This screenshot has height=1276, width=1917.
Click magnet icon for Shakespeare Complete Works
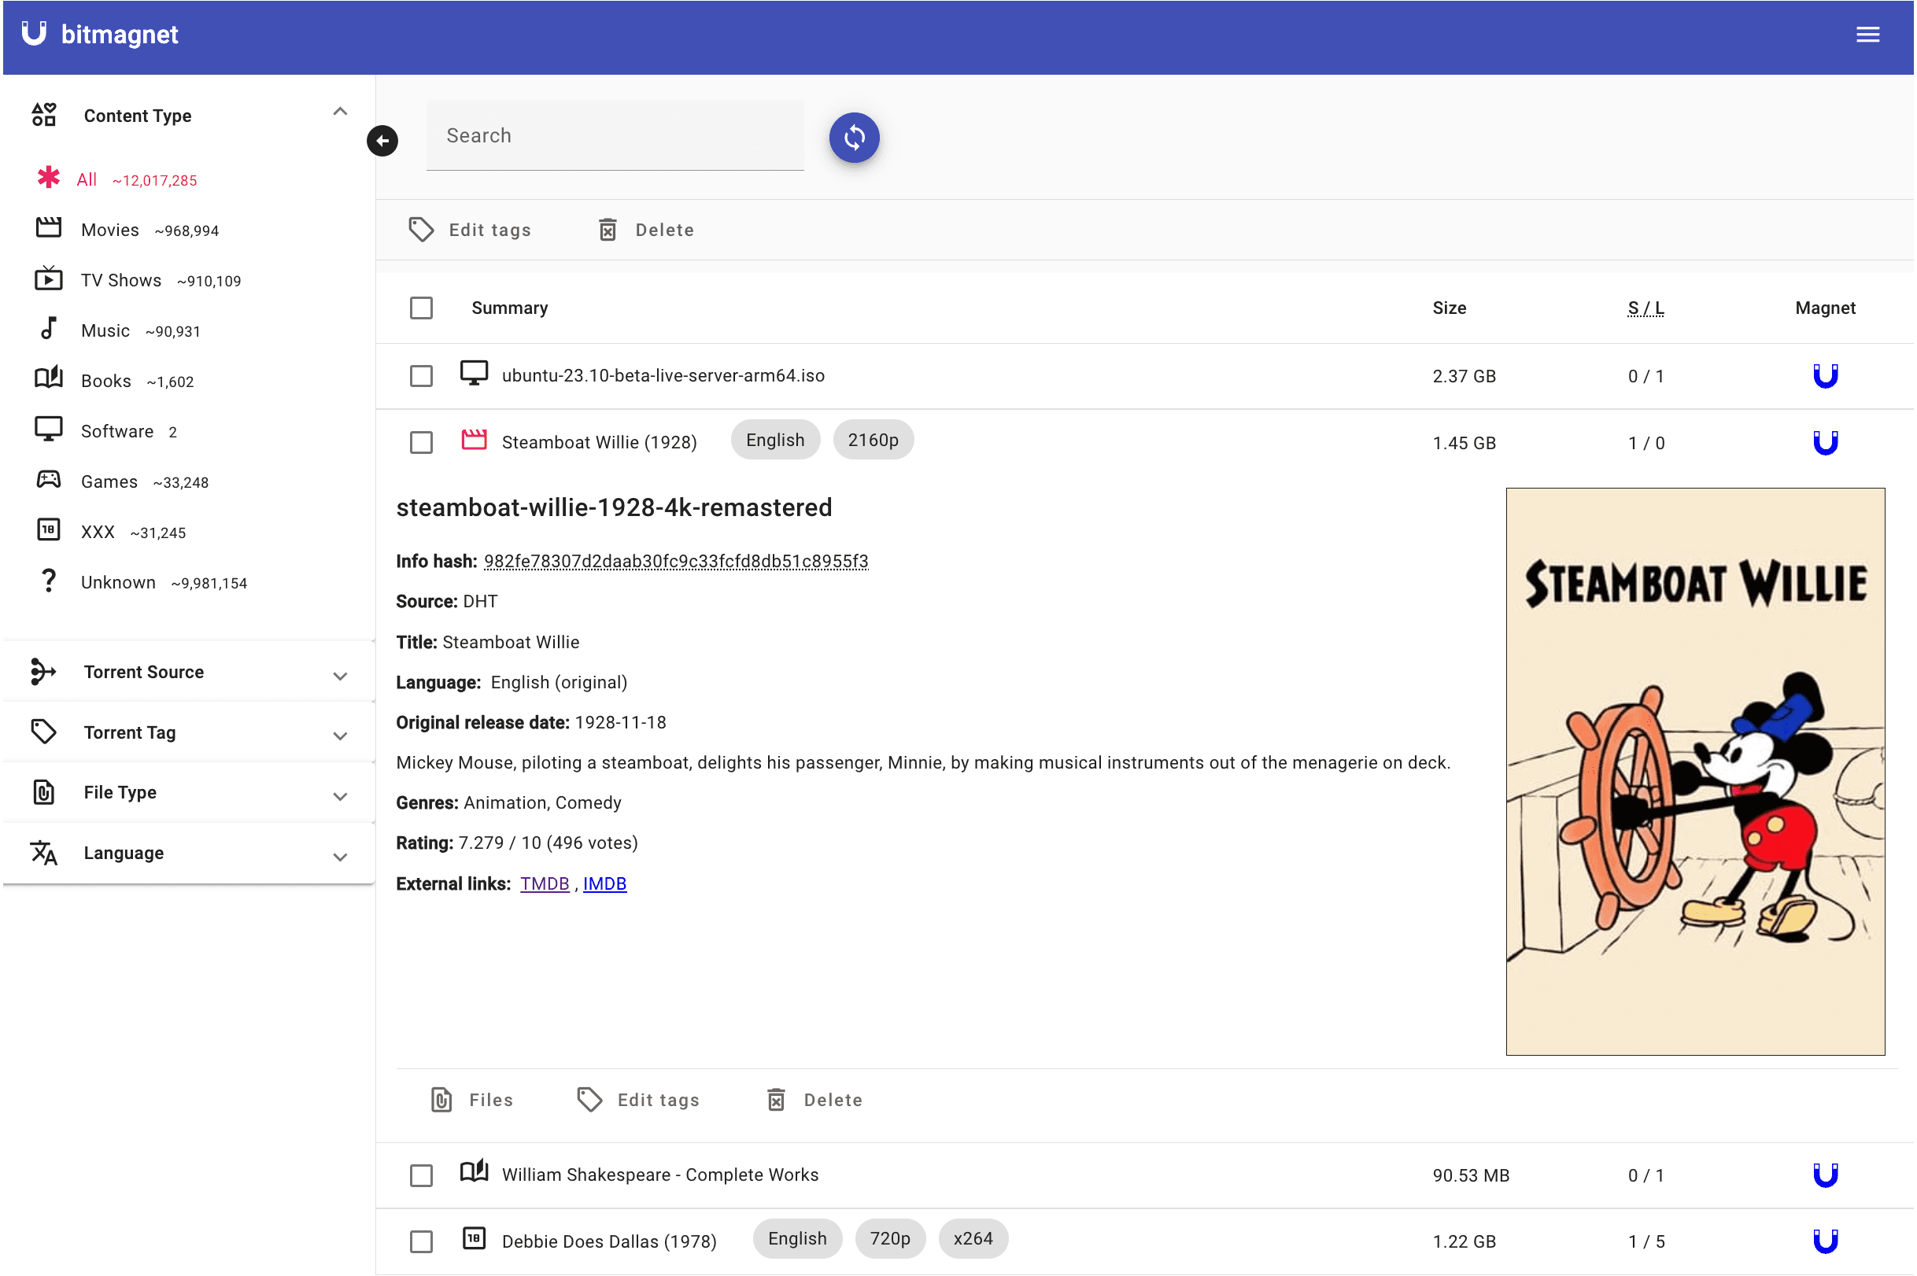(1825, 1175)
